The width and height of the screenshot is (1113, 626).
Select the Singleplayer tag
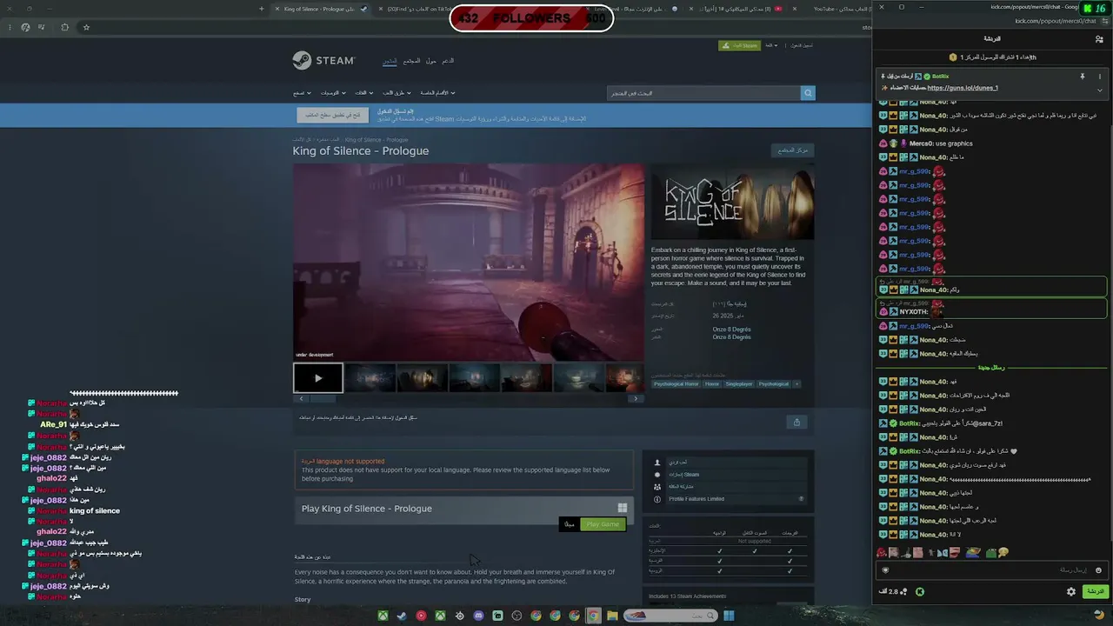click(x=739, y=384)
